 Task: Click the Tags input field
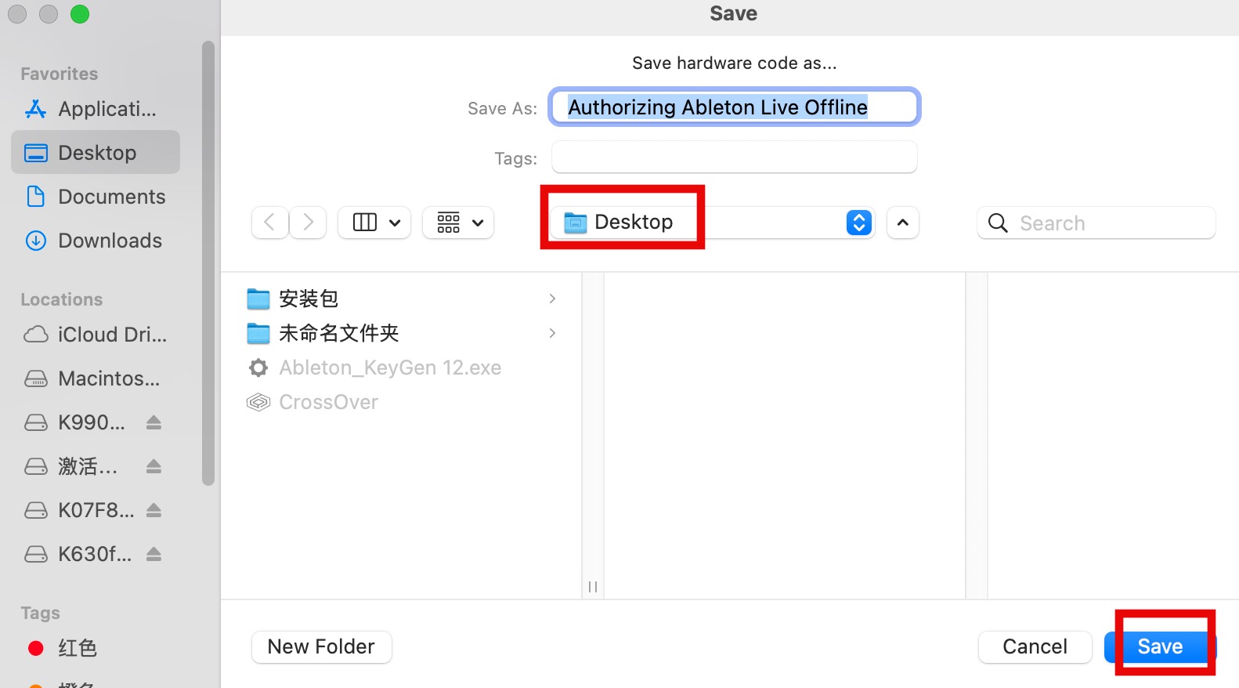pyautogui.click(x=734, y=158)
